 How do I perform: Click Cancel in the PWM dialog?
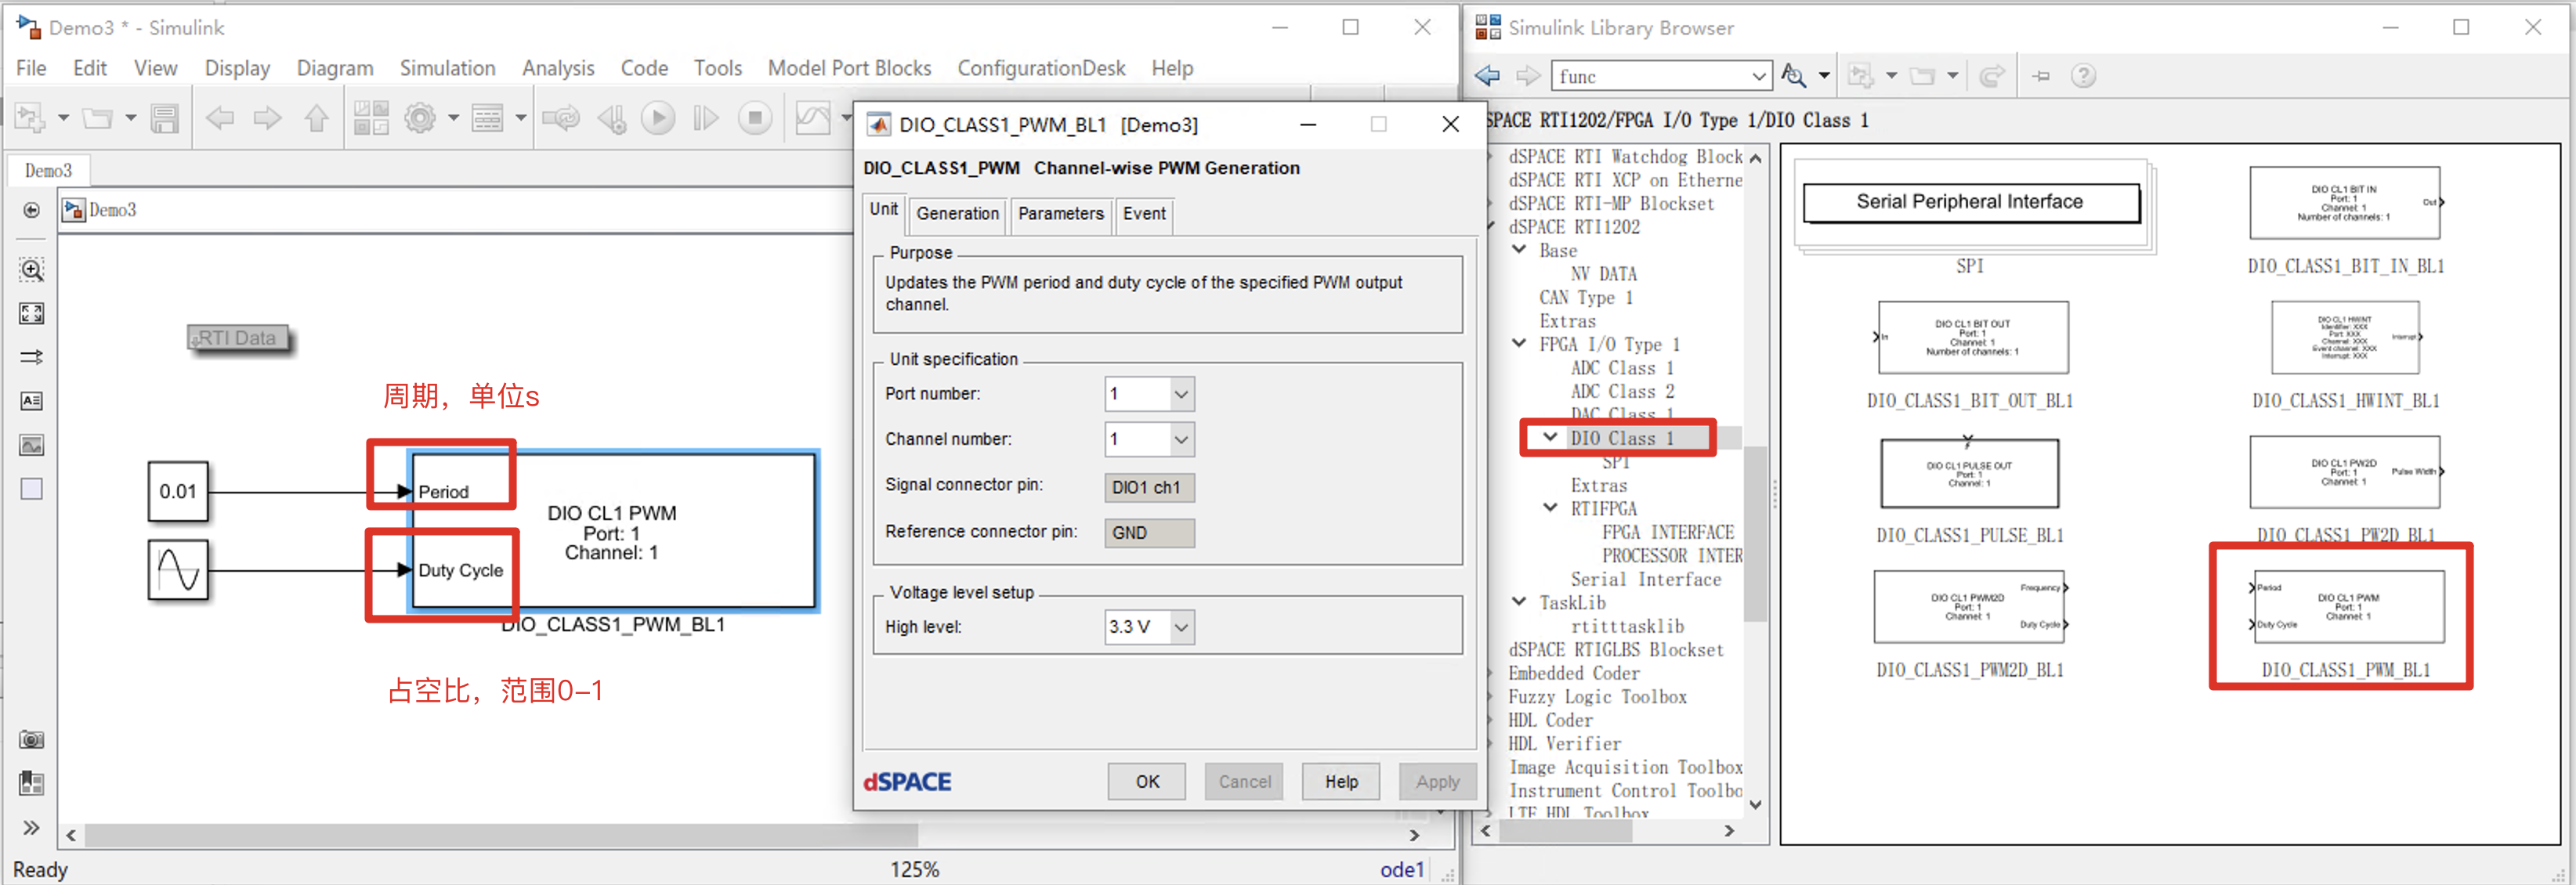[1244, 782]
